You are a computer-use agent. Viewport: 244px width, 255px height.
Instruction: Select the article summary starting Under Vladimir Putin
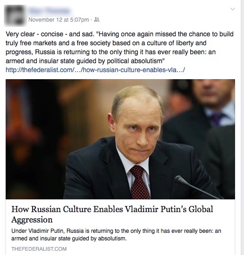[x=116, y=235]
